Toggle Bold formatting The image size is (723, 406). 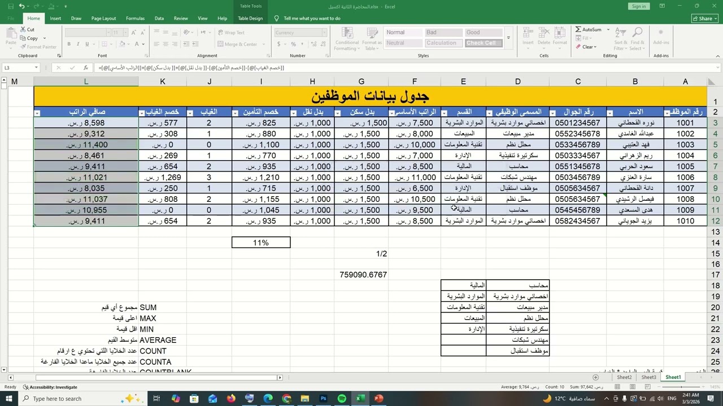[69, 44]
